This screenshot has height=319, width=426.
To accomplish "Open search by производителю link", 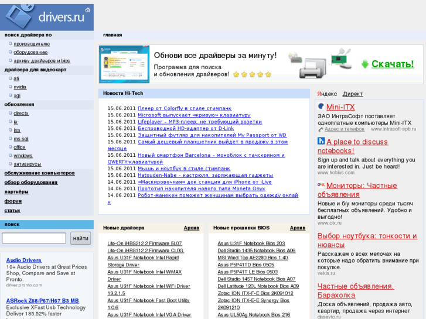I will click(32, 44).
